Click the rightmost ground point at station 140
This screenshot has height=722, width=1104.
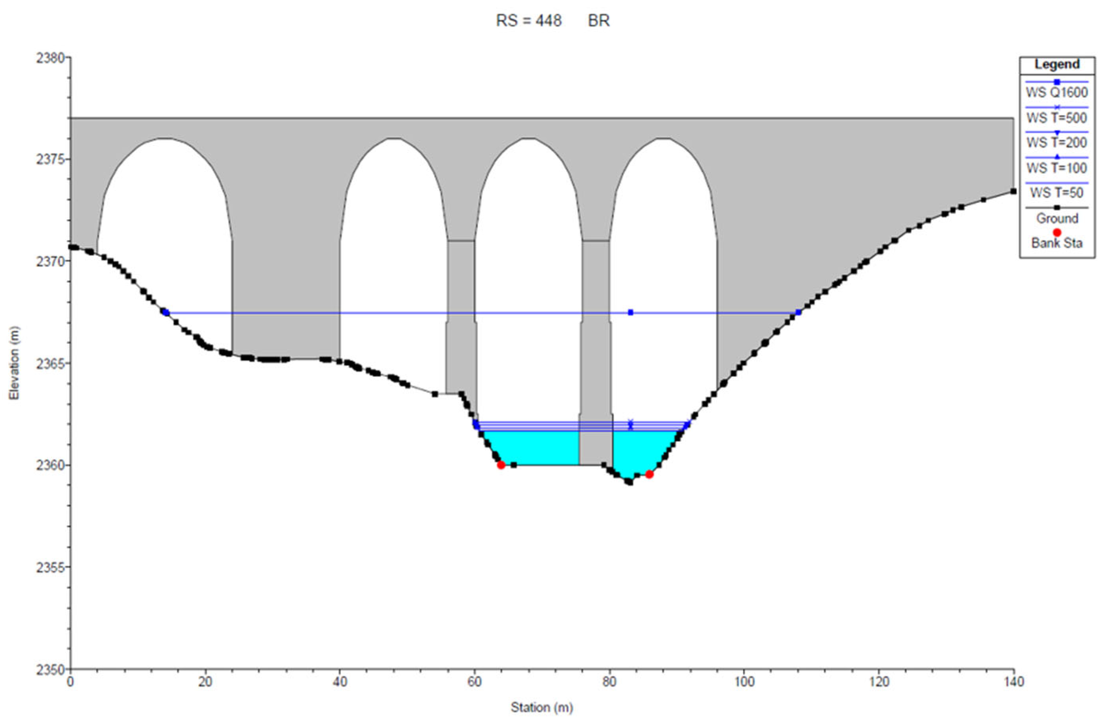pos(1013,191)
